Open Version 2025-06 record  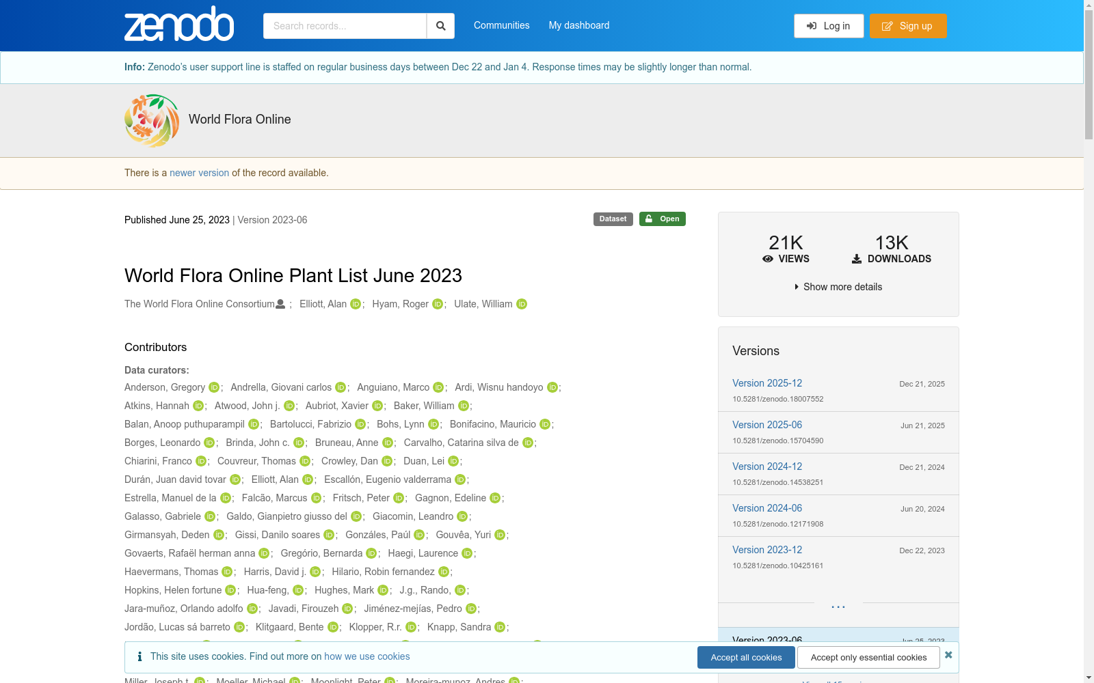pos(767,425)
